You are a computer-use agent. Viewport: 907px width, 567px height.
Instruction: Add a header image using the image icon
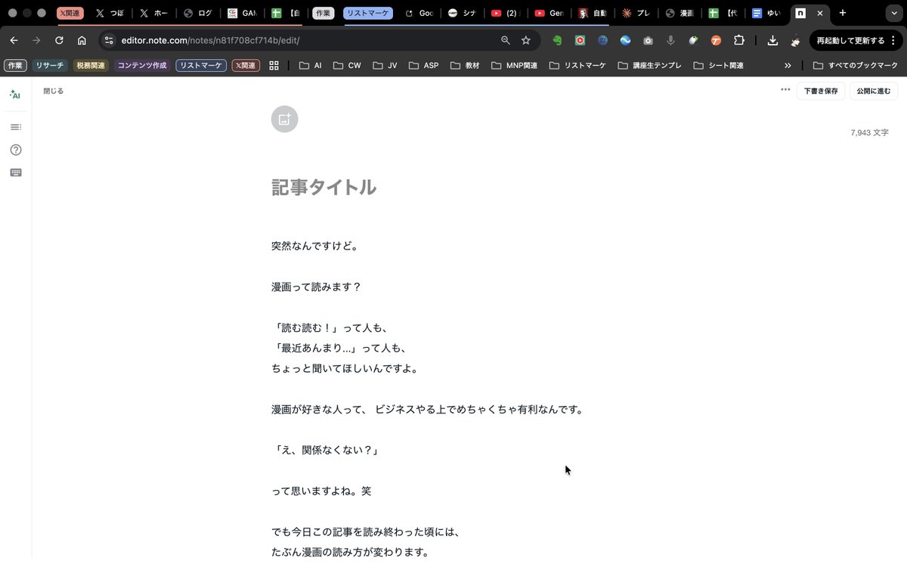(x=284, y=119)
